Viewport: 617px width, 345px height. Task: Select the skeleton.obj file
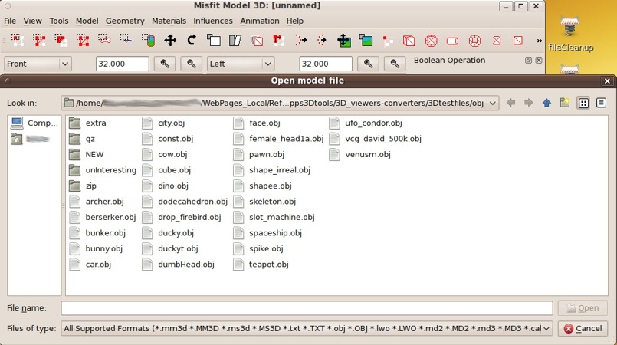(264, 202)
